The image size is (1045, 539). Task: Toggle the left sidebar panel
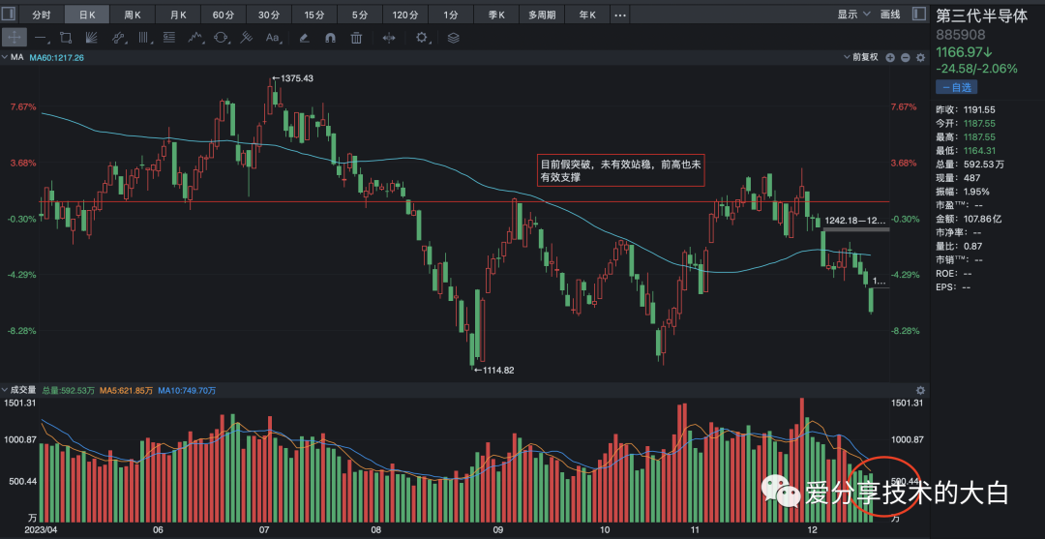pyautogui.click(x=10, y=15)
